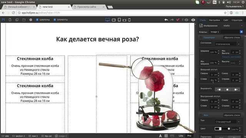
Task: Toggle the Фон section checkbox
Action: [201, 115]
